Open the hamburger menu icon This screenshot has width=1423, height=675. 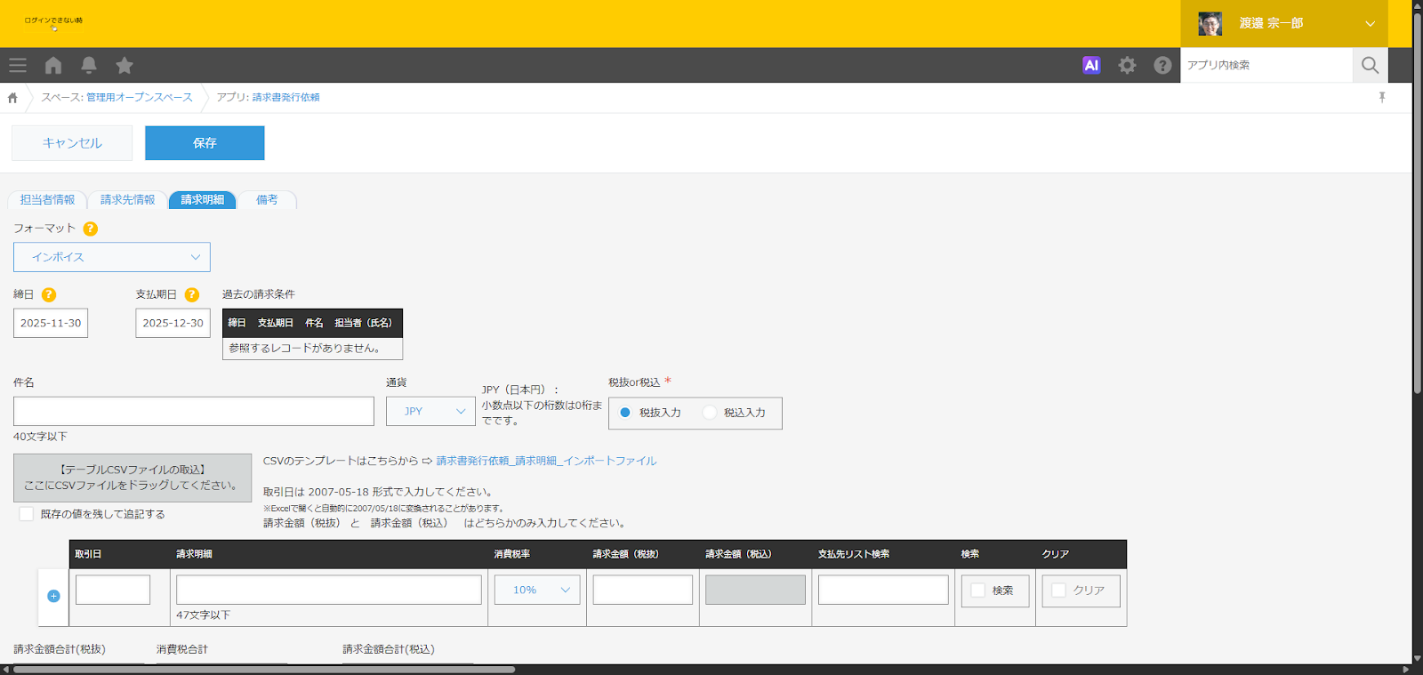tap(18, 65)
